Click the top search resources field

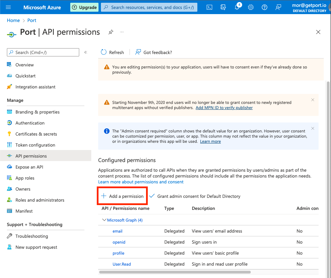tap(149, 7)
